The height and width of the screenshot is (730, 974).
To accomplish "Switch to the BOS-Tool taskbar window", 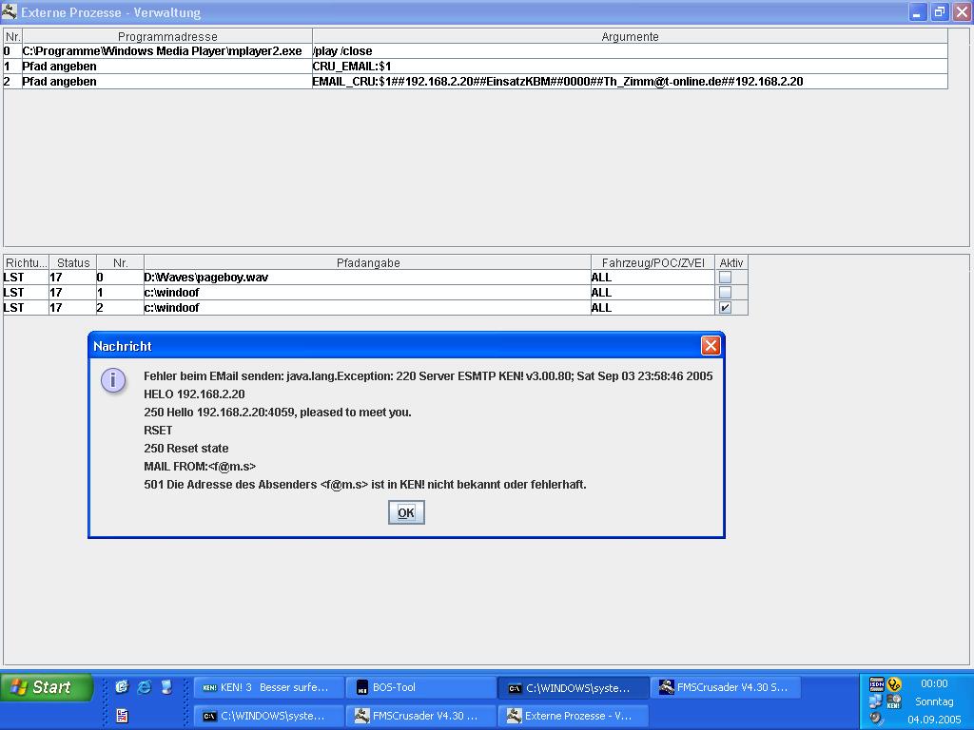I will [x=420, y=687].
